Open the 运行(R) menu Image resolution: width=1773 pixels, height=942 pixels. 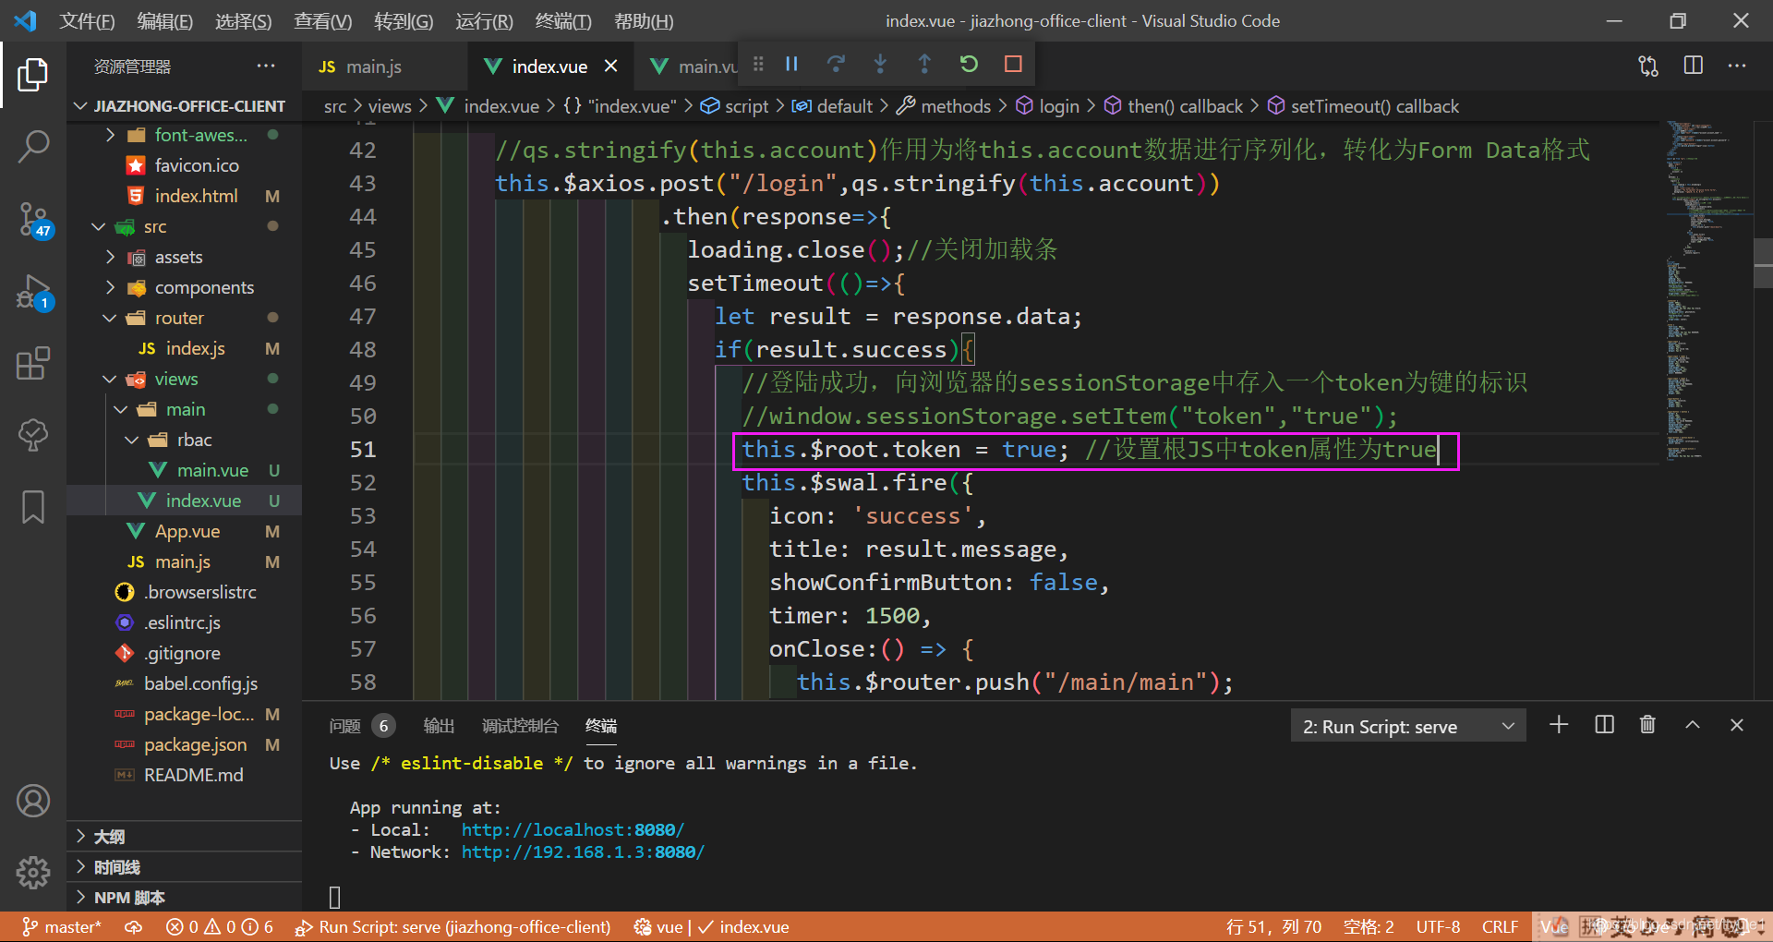[484, 20]
